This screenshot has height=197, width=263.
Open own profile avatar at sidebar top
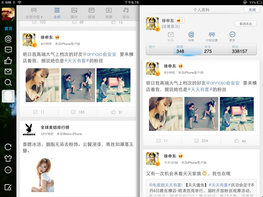tap(8, 14)
